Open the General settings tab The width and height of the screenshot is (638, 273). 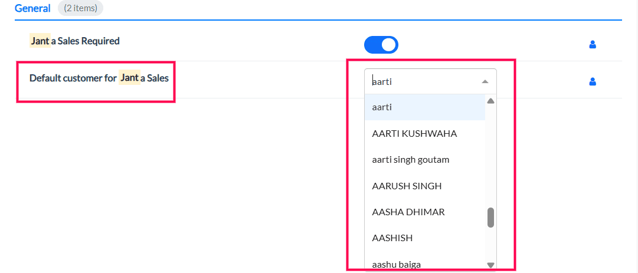pyautogui.click(x=32, y=8)
